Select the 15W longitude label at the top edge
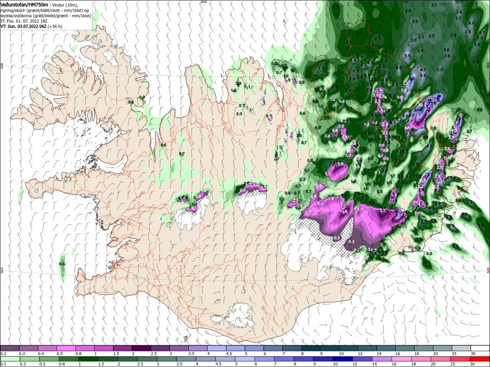 click(406, 2)
